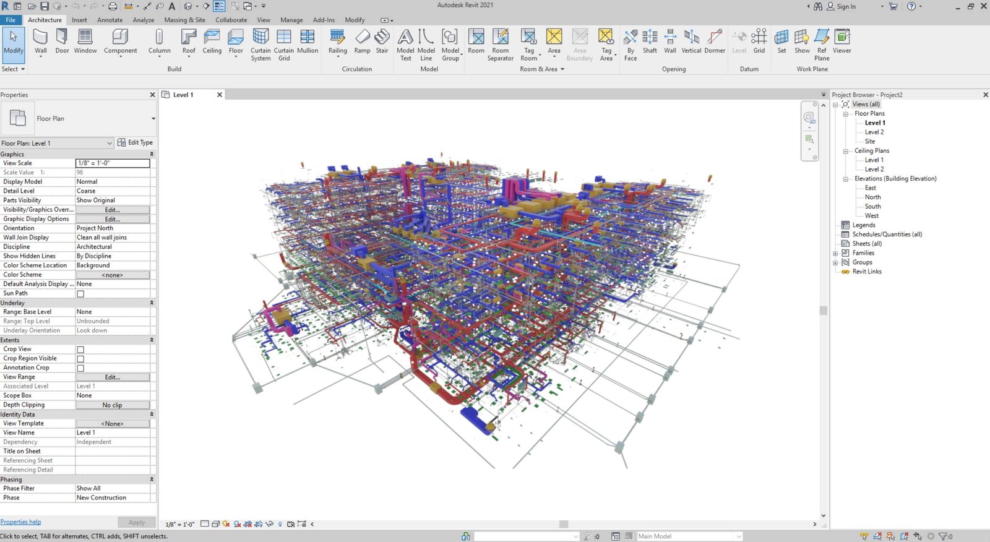Collapse the Ceiling Plans tree node
Screen dimensions: 990x542
845,151
